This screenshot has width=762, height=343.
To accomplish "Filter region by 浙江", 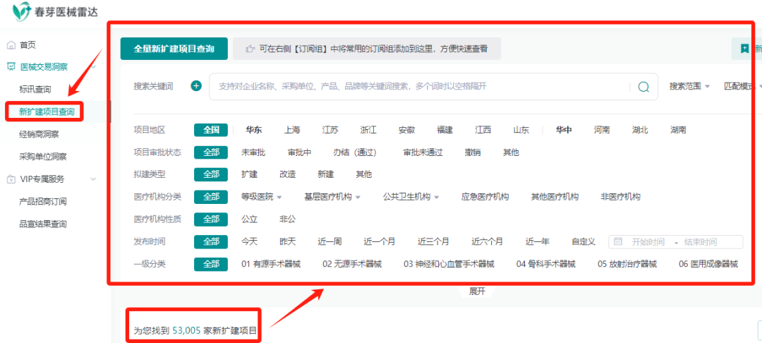I will coord(368,130).
